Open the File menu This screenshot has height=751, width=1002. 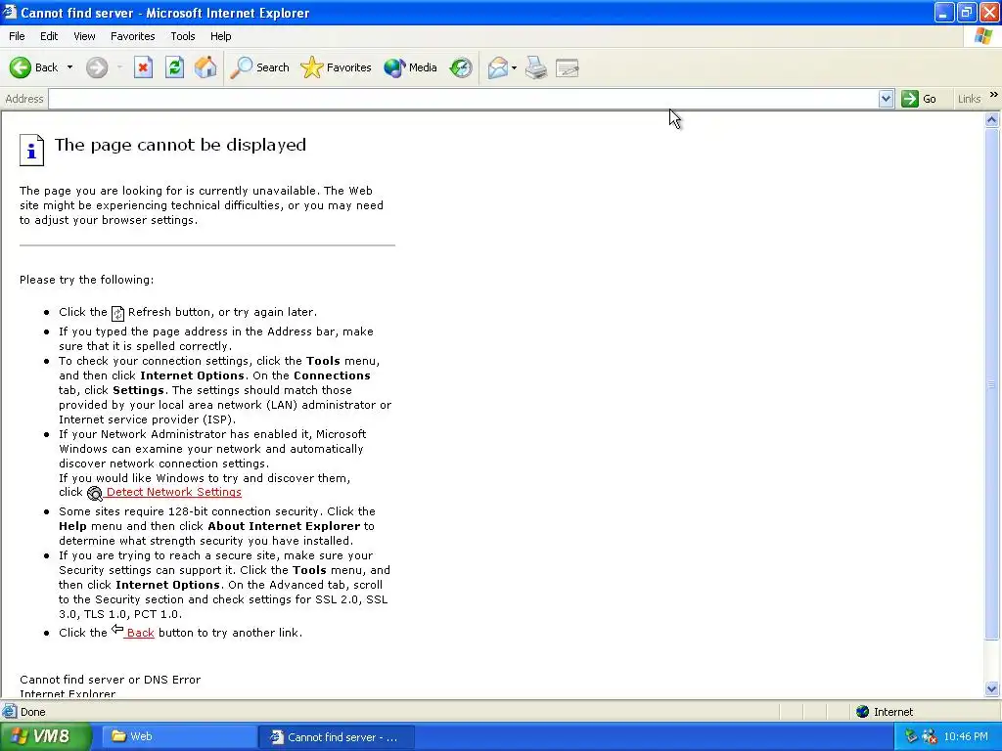(17, 36)
